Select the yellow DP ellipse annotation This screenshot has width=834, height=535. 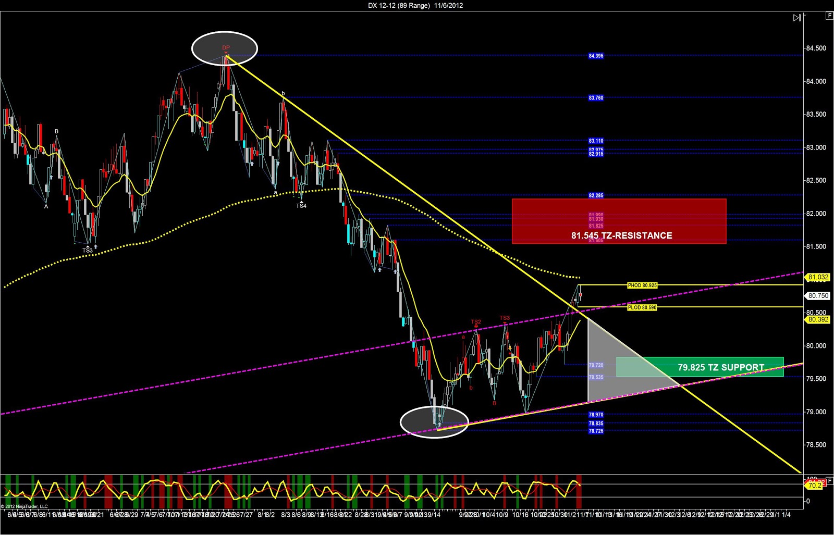(224, 48)
